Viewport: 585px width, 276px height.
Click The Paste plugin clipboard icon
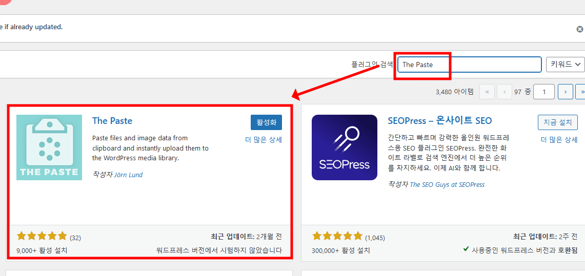pyautogui.click(x=49, y=147)
